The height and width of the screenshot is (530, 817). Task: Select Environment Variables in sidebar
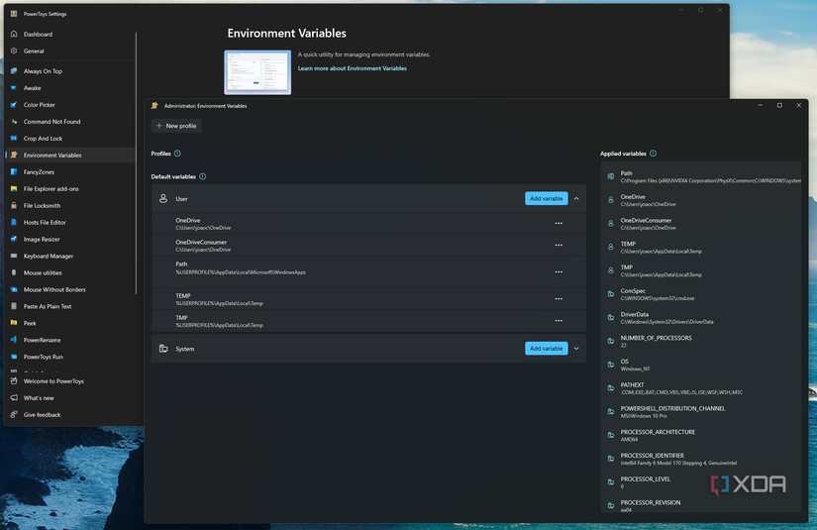pyautogui.click(x=70, y=156)
